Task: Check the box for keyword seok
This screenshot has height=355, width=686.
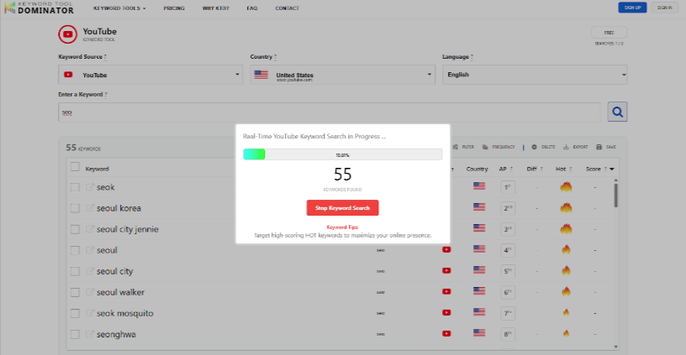Action: point(75,187)
